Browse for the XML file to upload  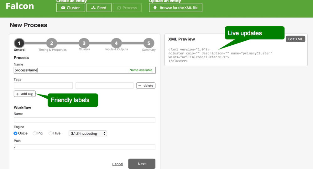(x=176, y=8)
